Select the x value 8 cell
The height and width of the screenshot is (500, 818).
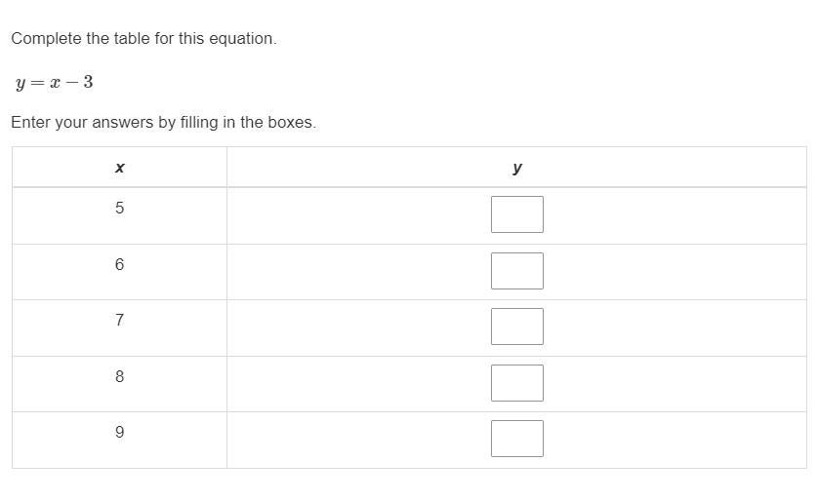click(119, 377)
